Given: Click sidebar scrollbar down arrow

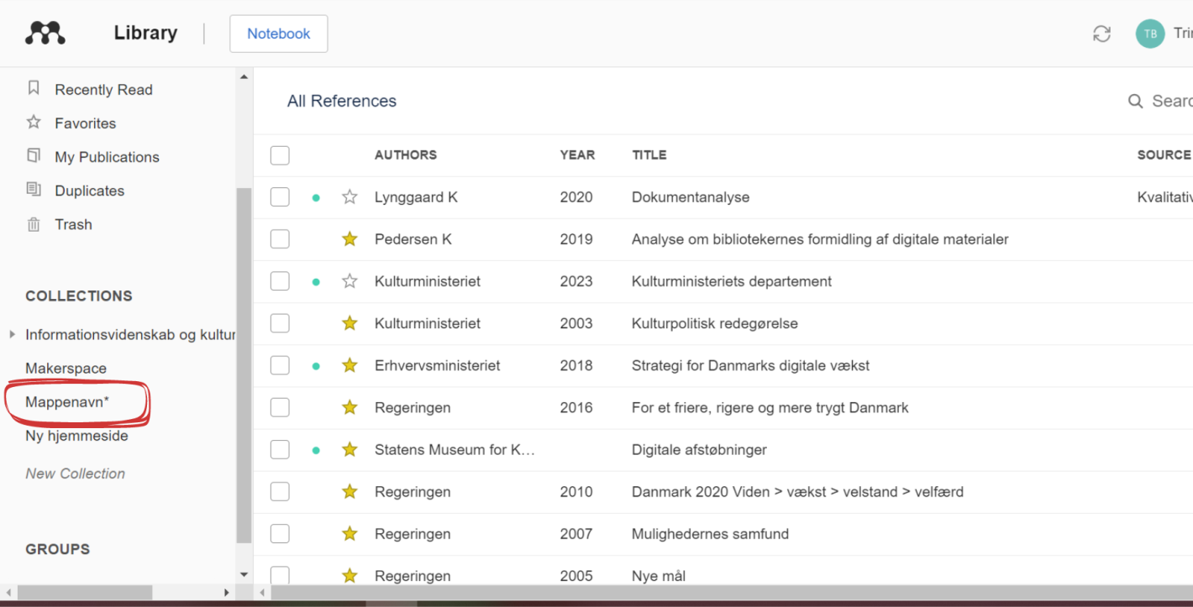Looking at the screenshot, I should point(244,575).
